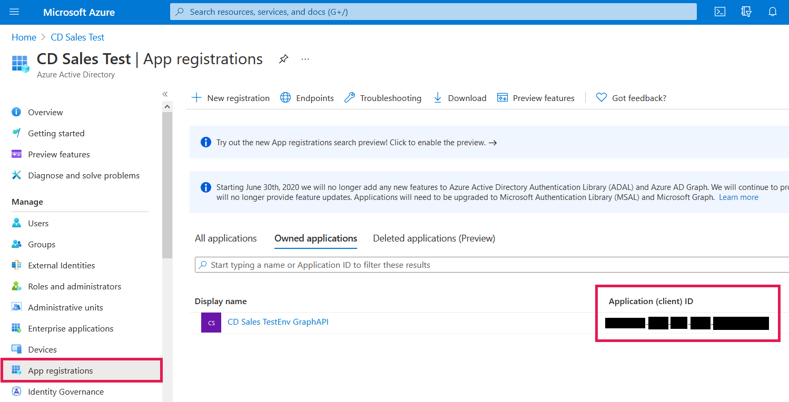Open the notifications bell
The image size is (789, 402).
pyautogui.click(x=773, y=12)
